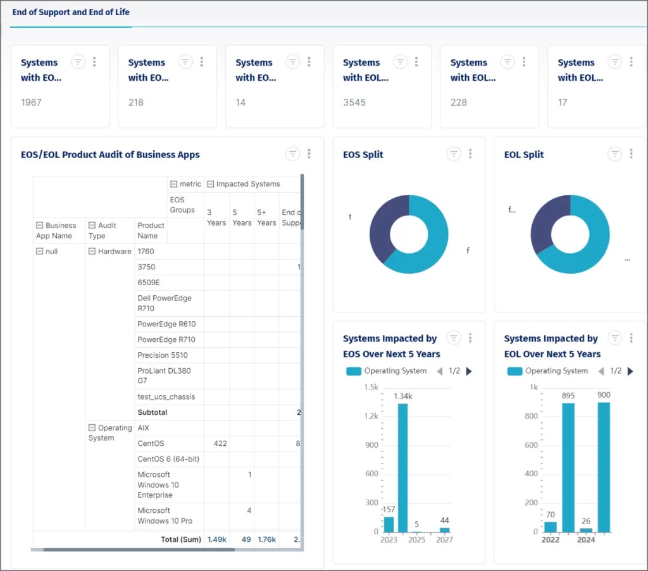Open more options on the EOS Split chart

click(x=469, y=153)
